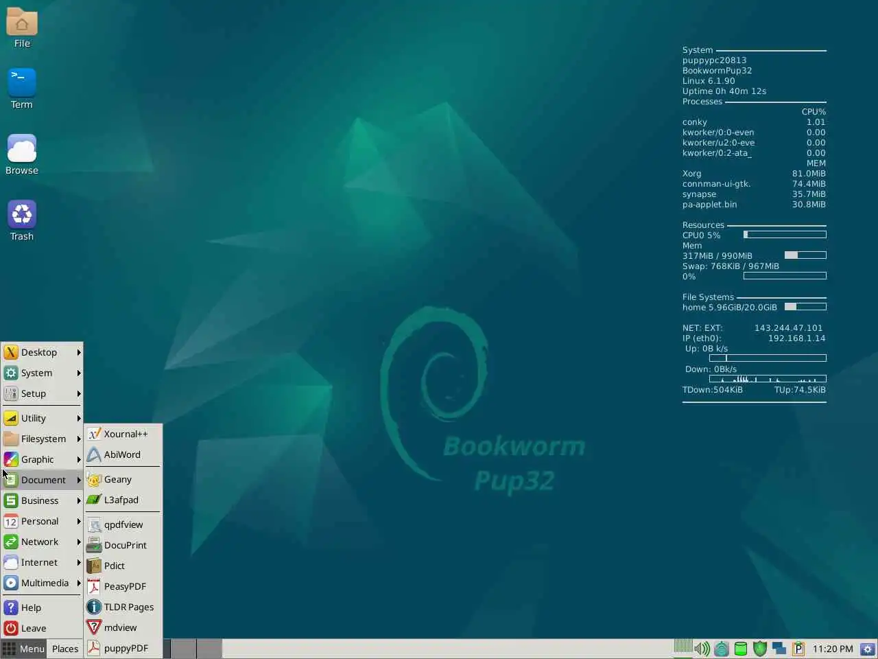Viewport: 878px width, 659px height.
Task: Click the home filesystem usage bar
Action: (x=805, y=307)
